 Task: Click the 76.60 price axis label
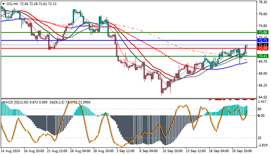263,14
